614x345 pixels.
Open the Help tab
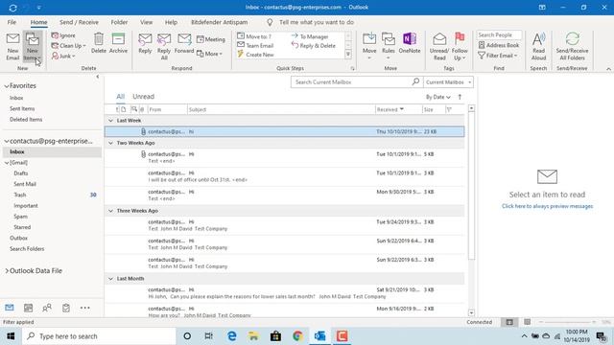pos(171,22)
